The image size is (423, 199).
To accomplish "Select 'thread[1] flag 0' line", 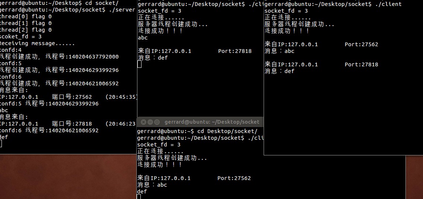I will tap(26, 23).
